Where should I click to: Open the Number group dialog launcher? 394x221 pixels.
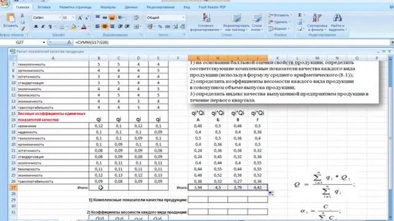(x=184, y=35)
